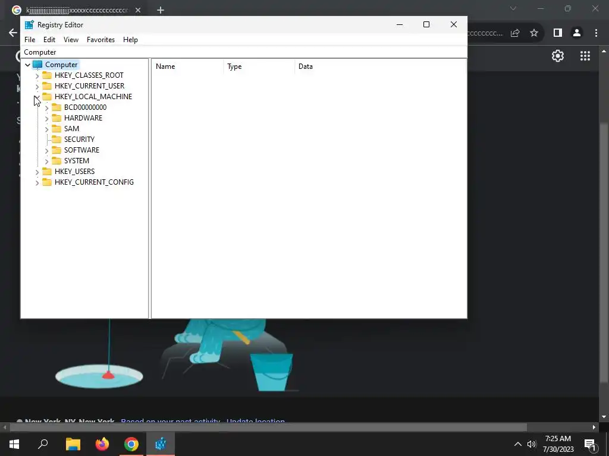Image resolution: width=609 pixels, height=456 pixels.
Task: Open the File menu
Action: [x=30, y=40]
